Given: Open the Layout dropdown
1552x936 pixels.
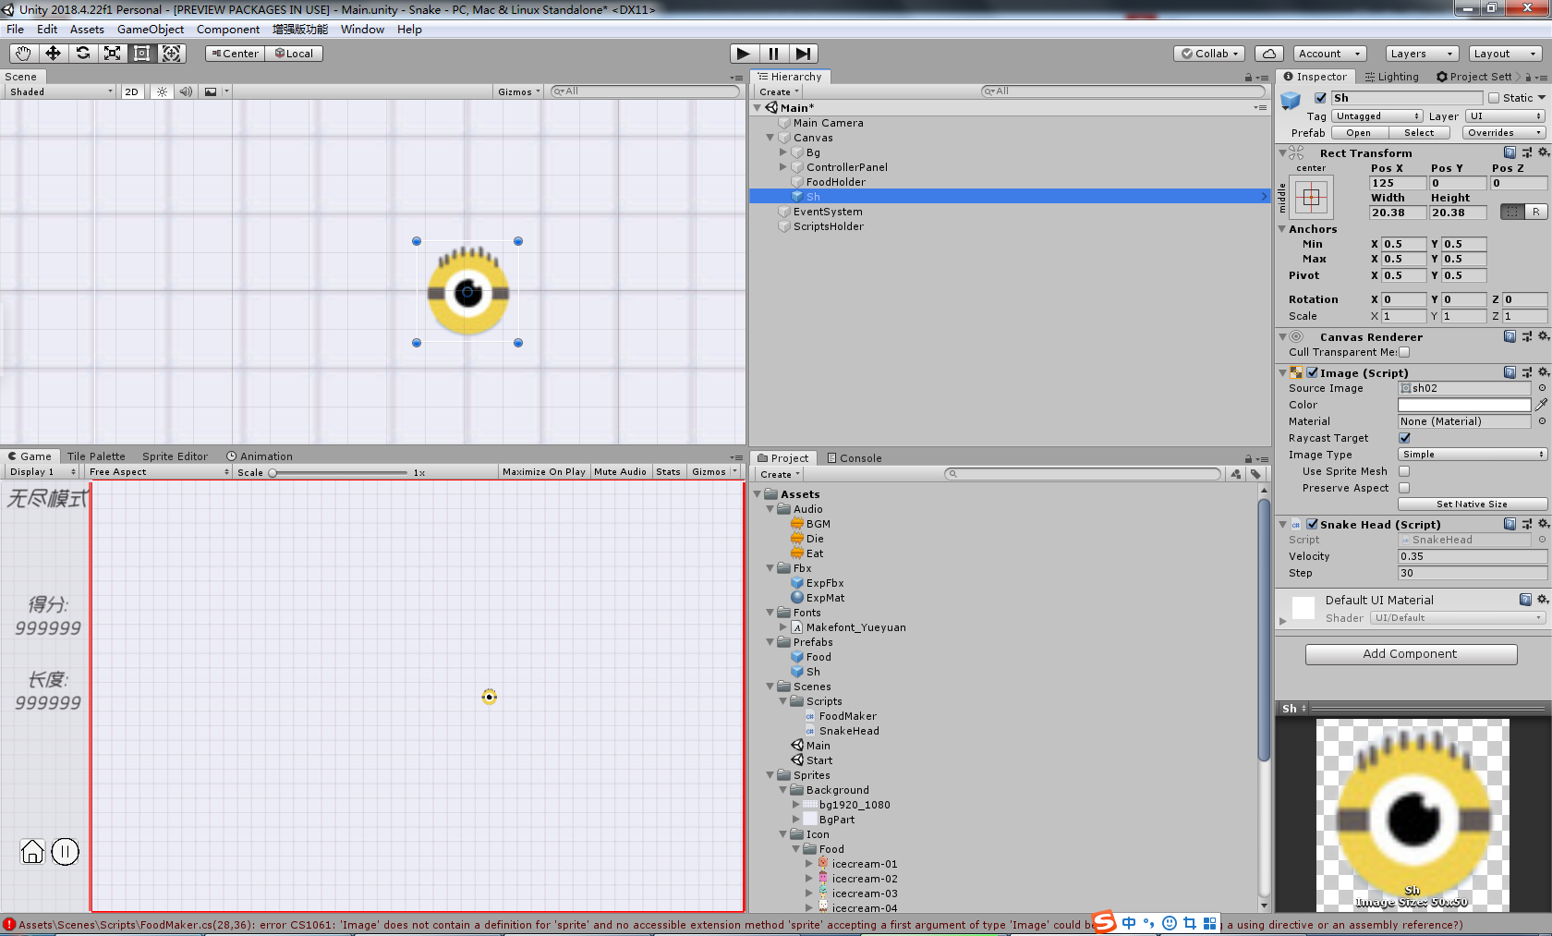Looking at the screenshot, I should click(1506, 54).
